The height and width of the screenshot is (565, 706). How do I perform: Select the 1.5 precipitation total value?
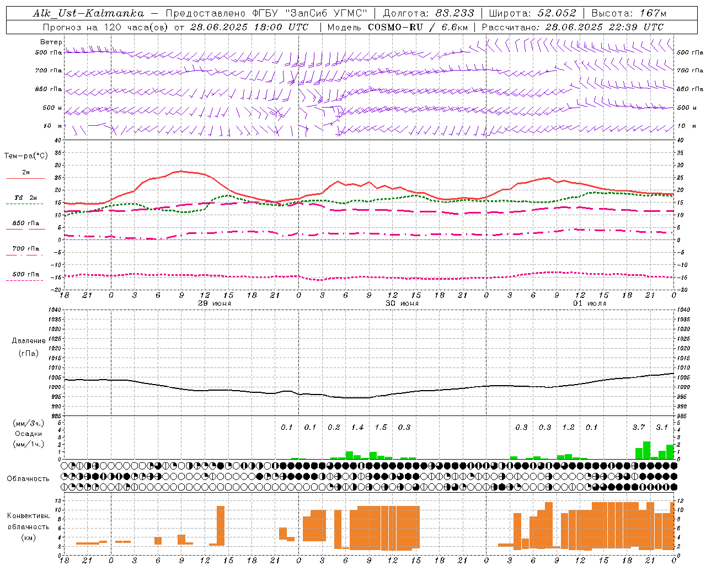pos(381,427)
